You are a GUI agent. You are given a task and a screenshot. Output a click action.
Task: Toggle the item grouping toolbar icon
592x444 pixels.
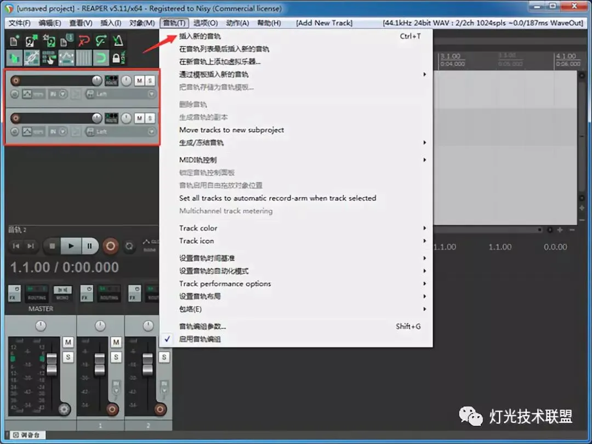31,58
